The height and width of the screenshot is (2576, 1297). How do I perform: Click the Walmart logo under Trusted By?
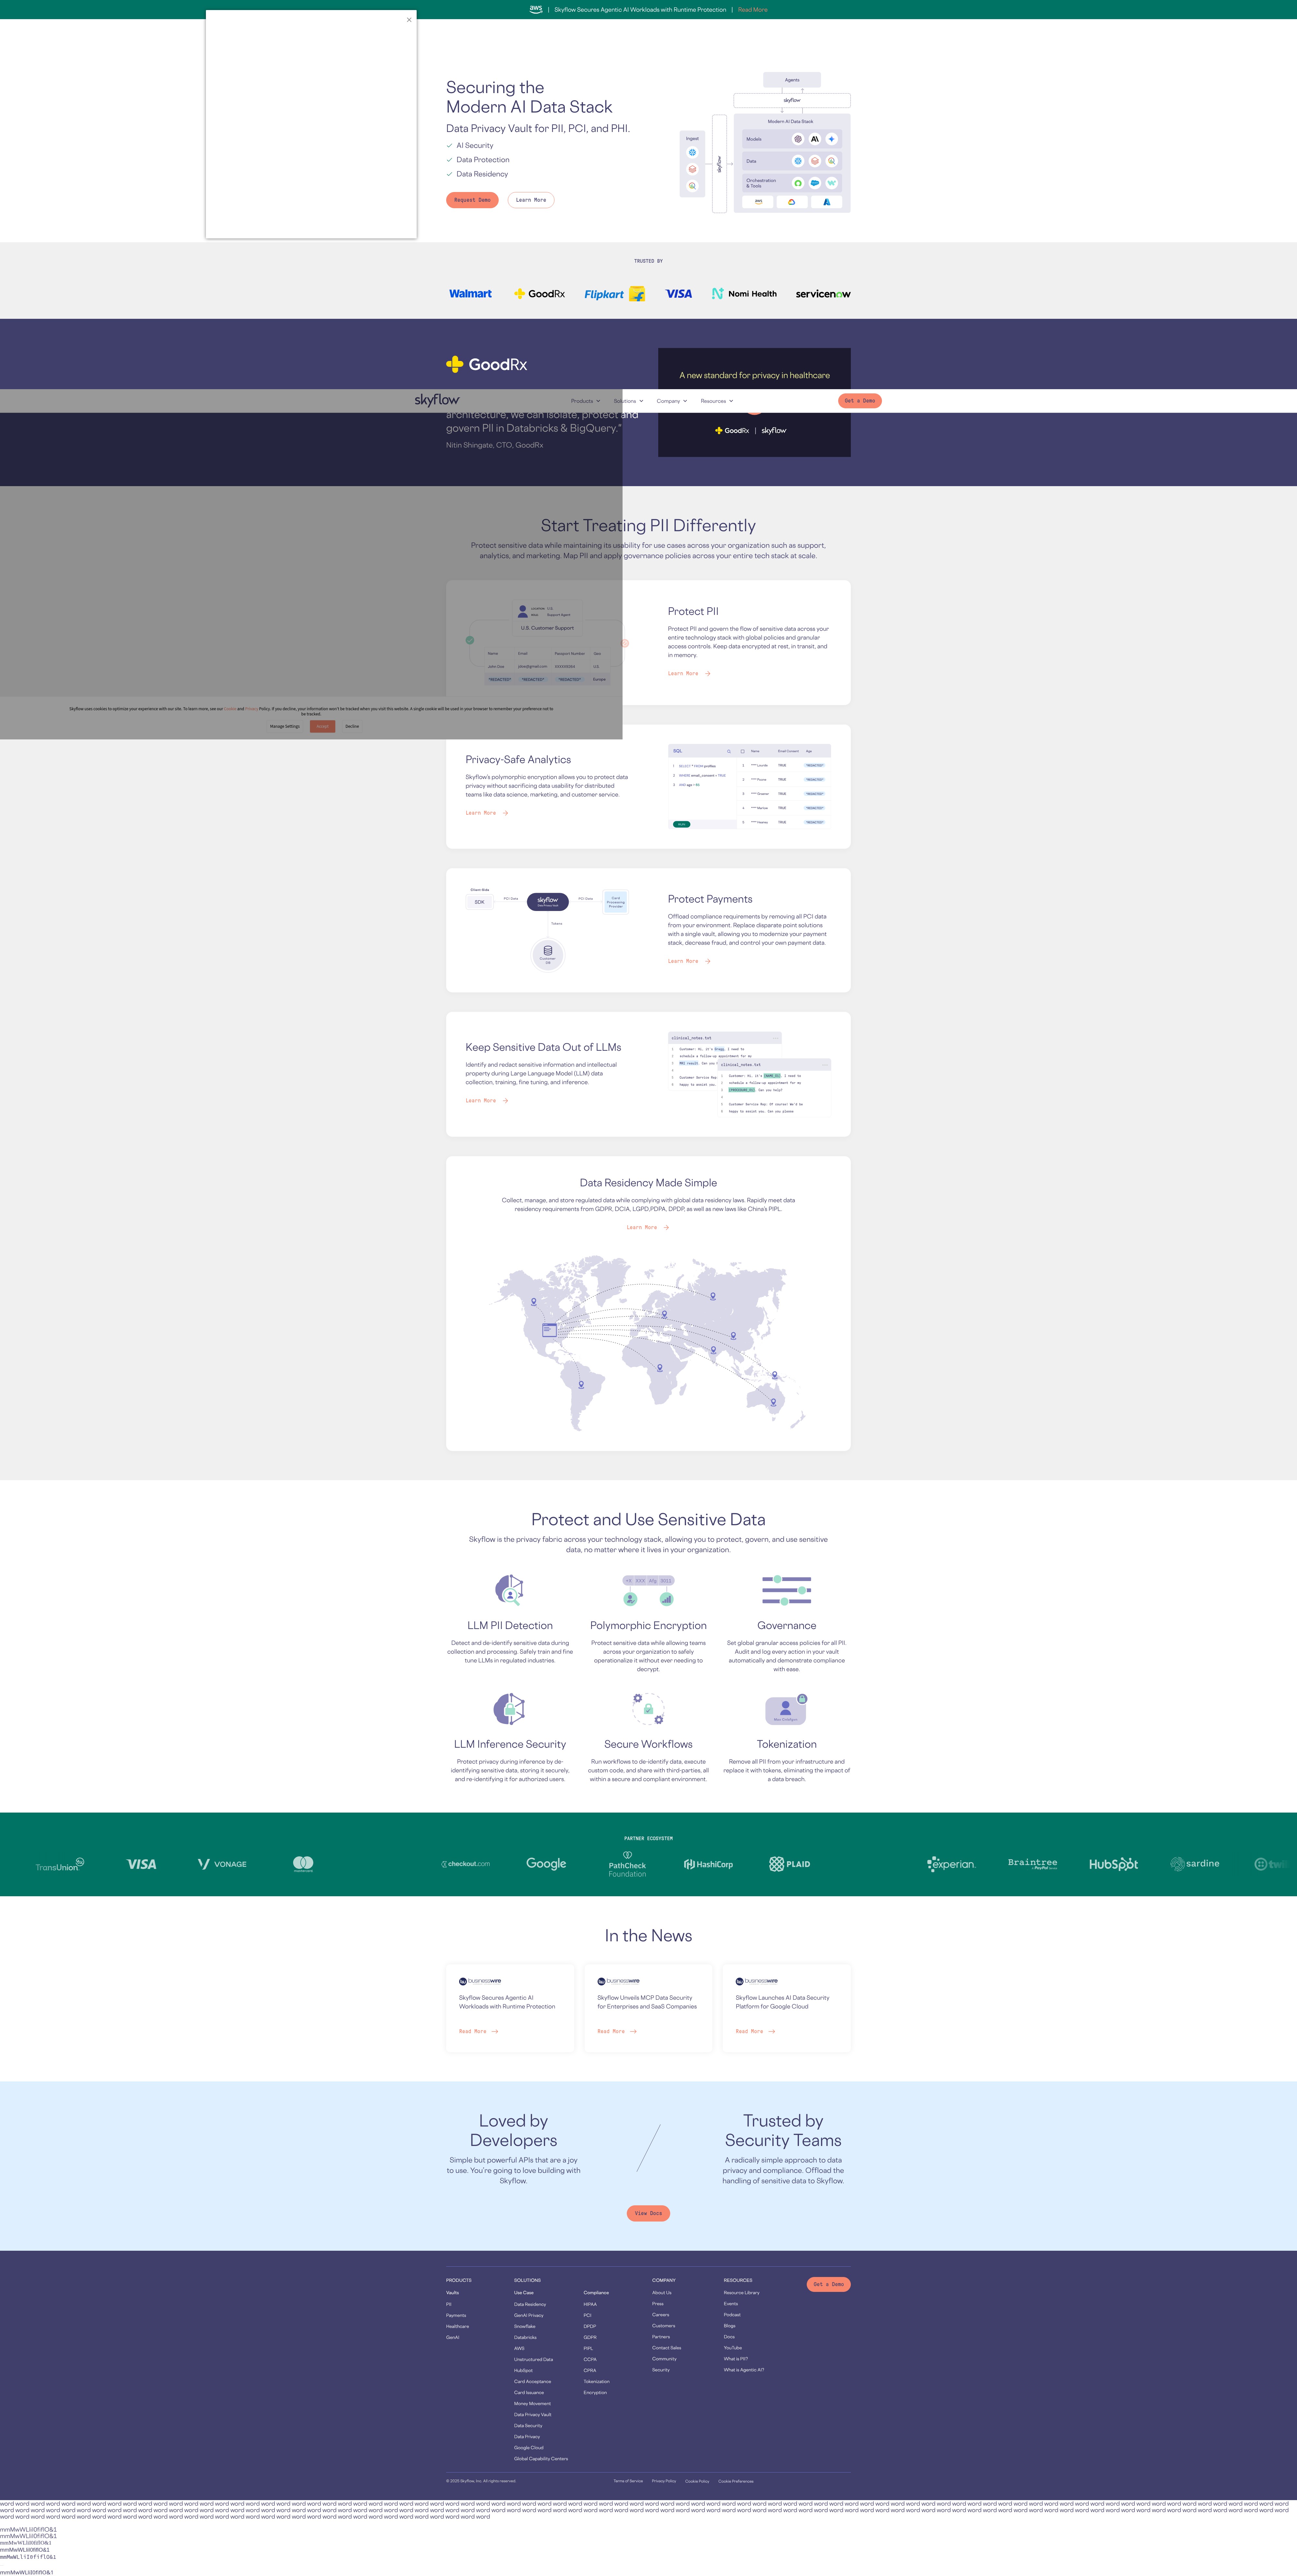470,294
